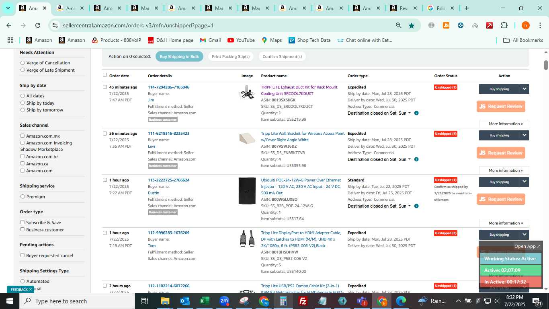Click Request Review for Dustin's order
Viewport: 549px width, 309px height.
click(x=501, y=199)
